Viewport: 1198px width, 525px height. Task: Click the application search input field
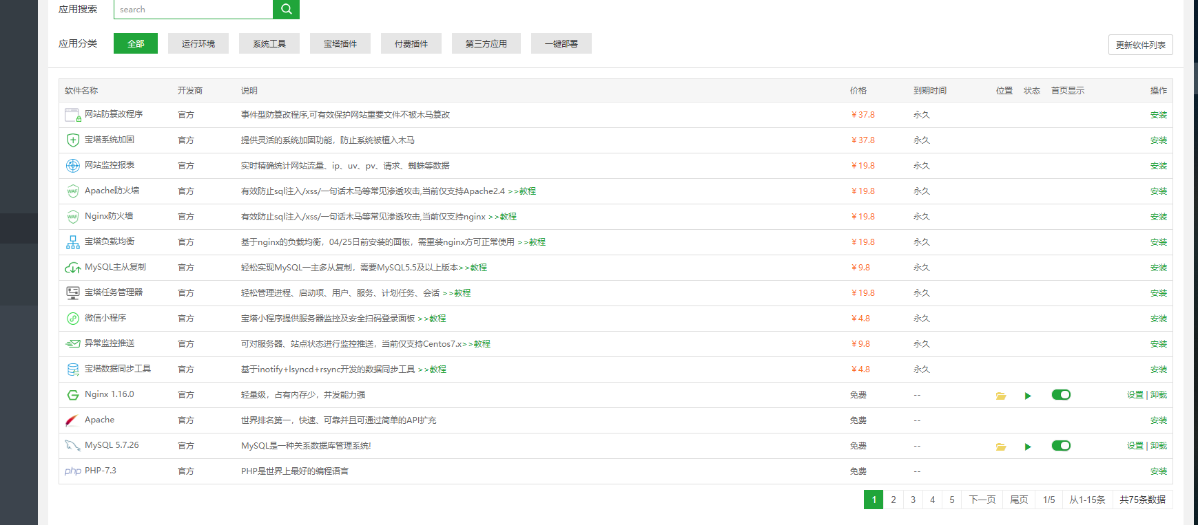[x=194, y=9]
